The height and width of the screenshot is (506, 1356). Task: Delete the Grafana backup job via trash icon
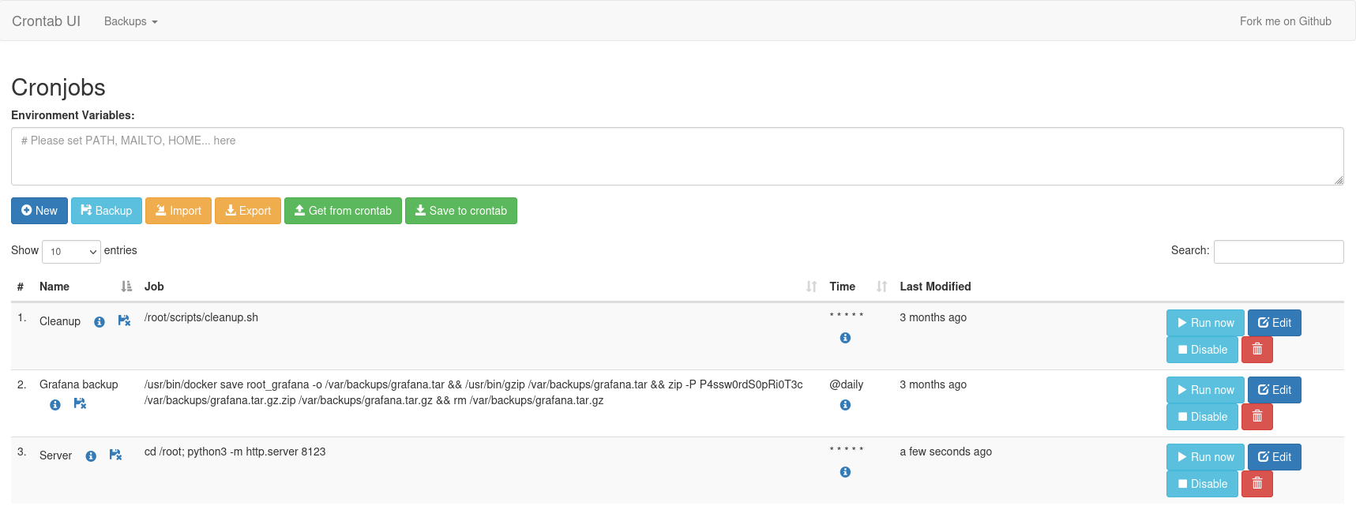click(x=1256, y=417)
